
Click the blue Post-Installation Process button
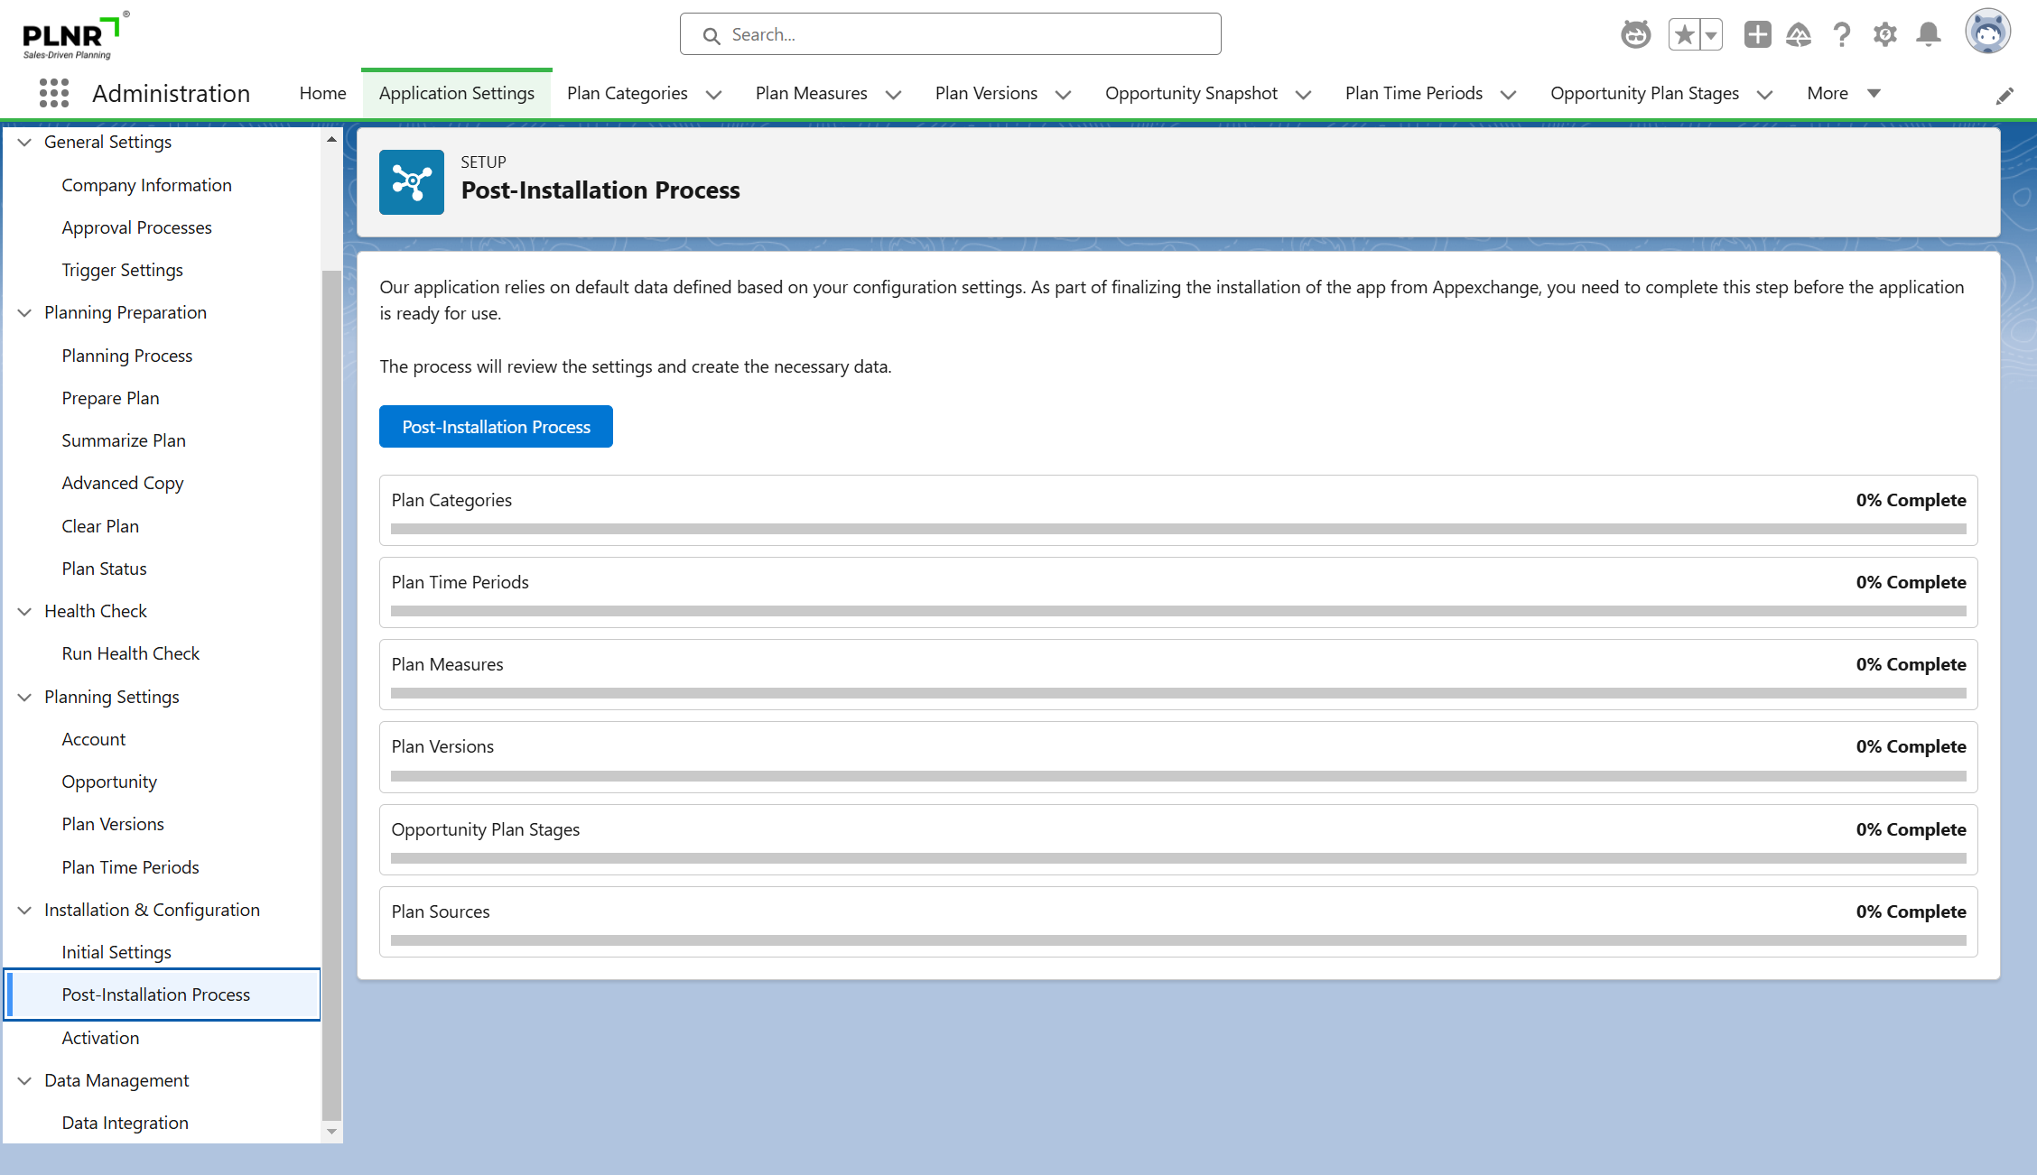496,426
